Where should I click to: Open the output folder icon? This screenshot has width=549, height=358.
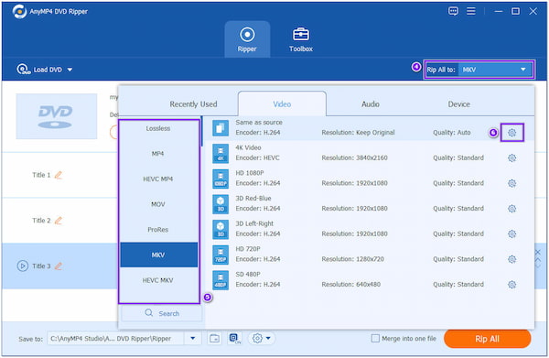[x=215, y=339]
